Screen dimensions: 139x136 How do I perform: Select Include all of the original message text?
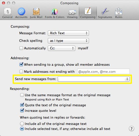tap(22, 124)
